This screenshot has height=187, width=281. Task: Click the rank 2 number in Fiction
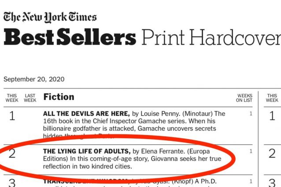12,154
